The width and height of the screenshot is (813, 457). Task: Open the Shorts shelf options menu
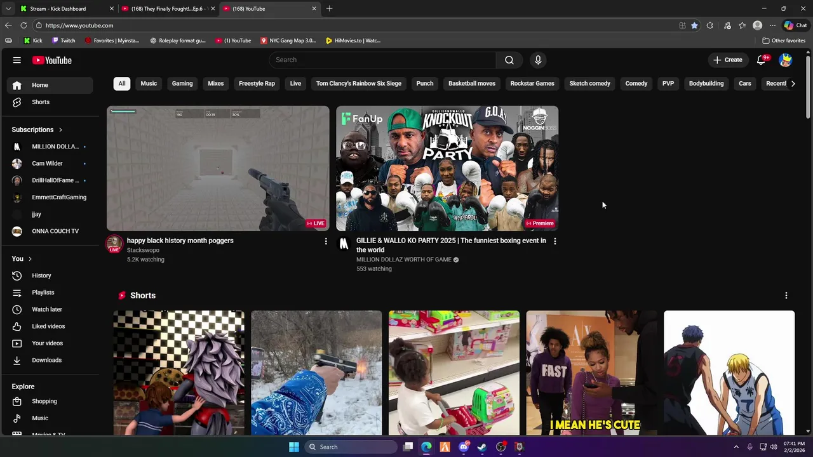[786, 296]
